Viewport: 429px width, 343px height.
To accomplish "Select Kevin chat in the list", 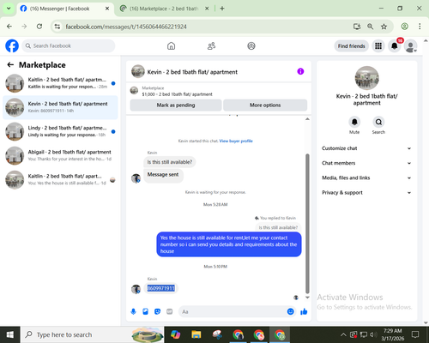I will pos(60,107).
